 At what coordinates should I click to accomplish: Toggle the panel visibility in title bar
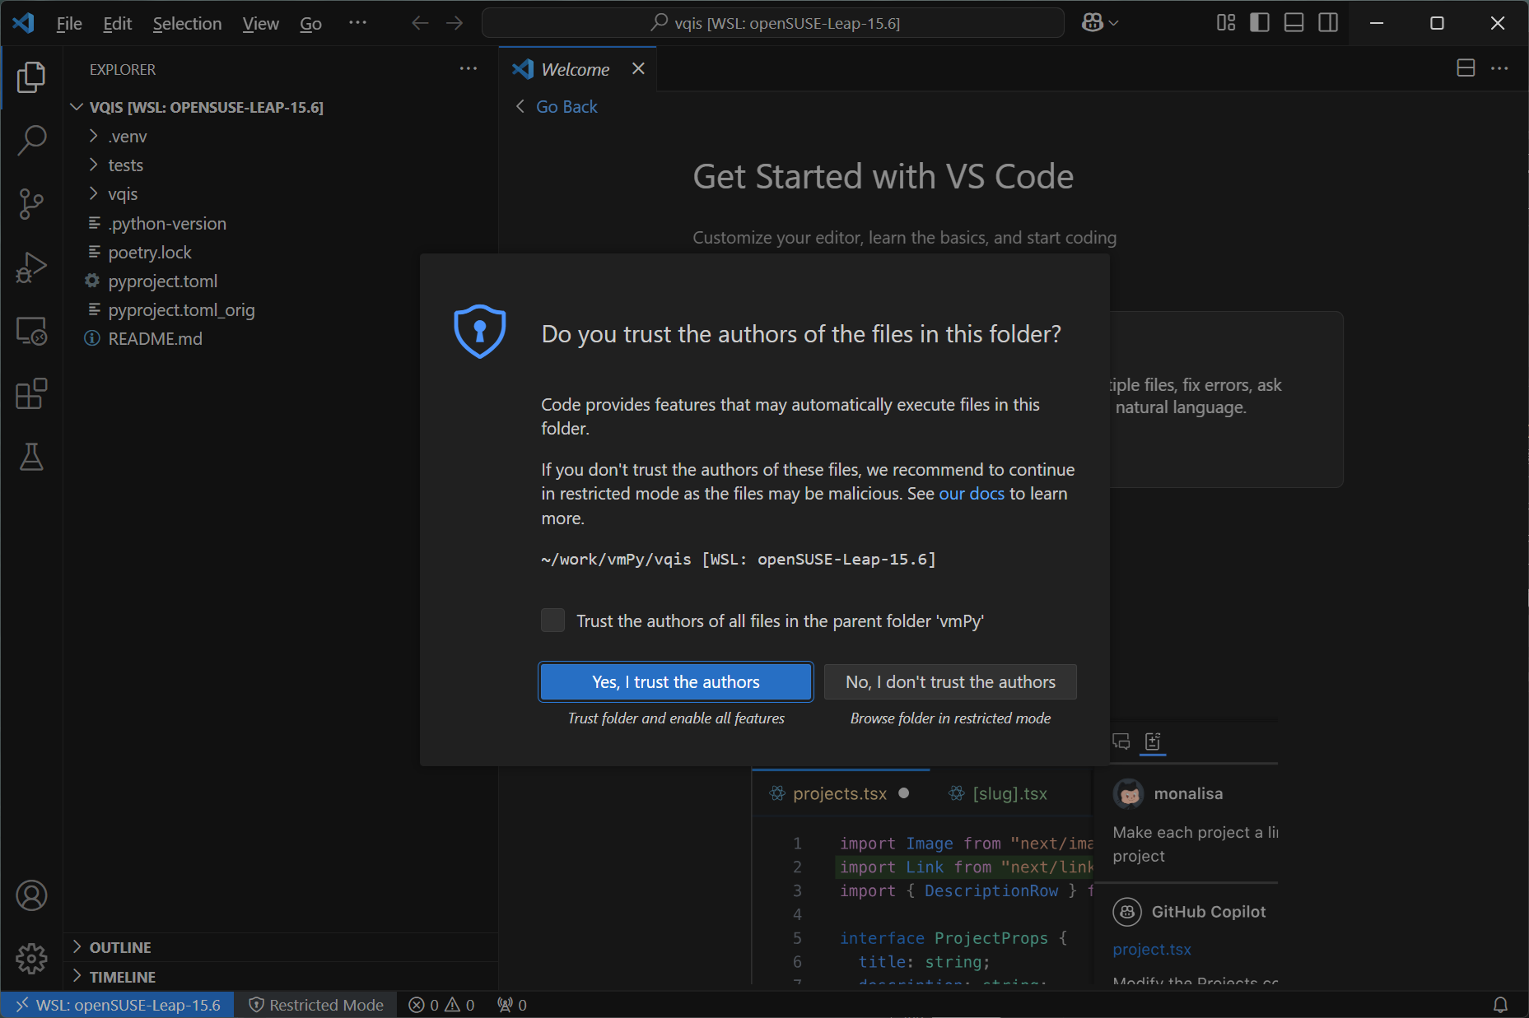[x=1293, y=22]
